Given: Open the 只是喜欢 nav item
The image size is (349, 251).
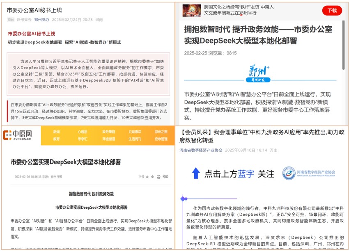Looking at the screenshot, I should tap(135, 132).
